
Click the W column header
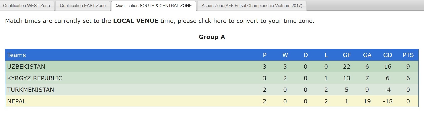click(x=285, y=55)
